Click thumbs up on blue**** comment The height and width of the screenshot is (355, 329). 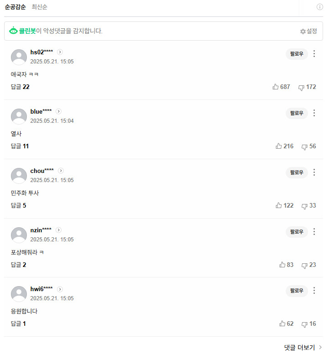279,146
